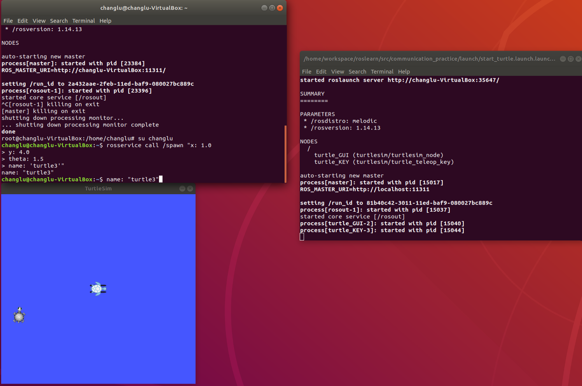
Task: Open View menu in changlu terminal
Action: 39,21
